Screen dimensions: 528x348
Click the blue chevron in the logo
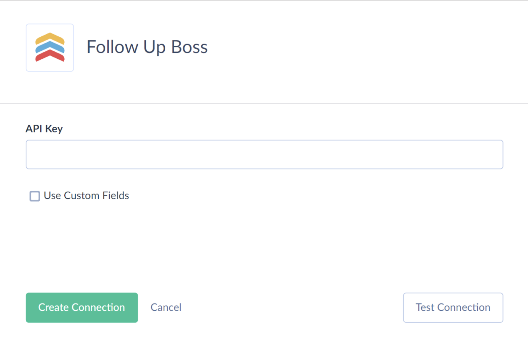[x=50, y=46]
